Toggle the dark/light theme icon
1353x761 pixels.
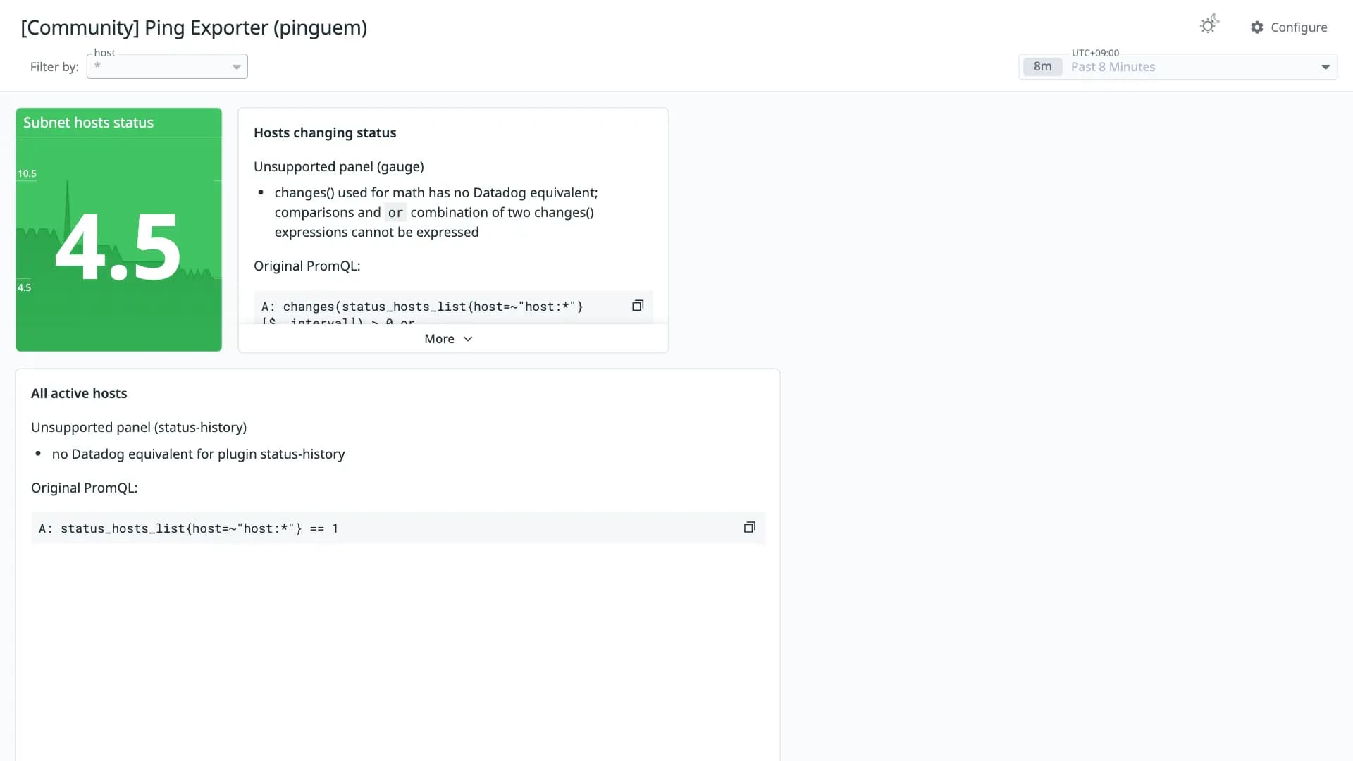point(1209,25)
